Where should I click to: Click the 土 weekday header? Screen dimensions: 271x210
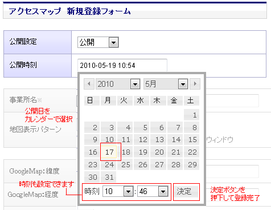tap(192, 100)
